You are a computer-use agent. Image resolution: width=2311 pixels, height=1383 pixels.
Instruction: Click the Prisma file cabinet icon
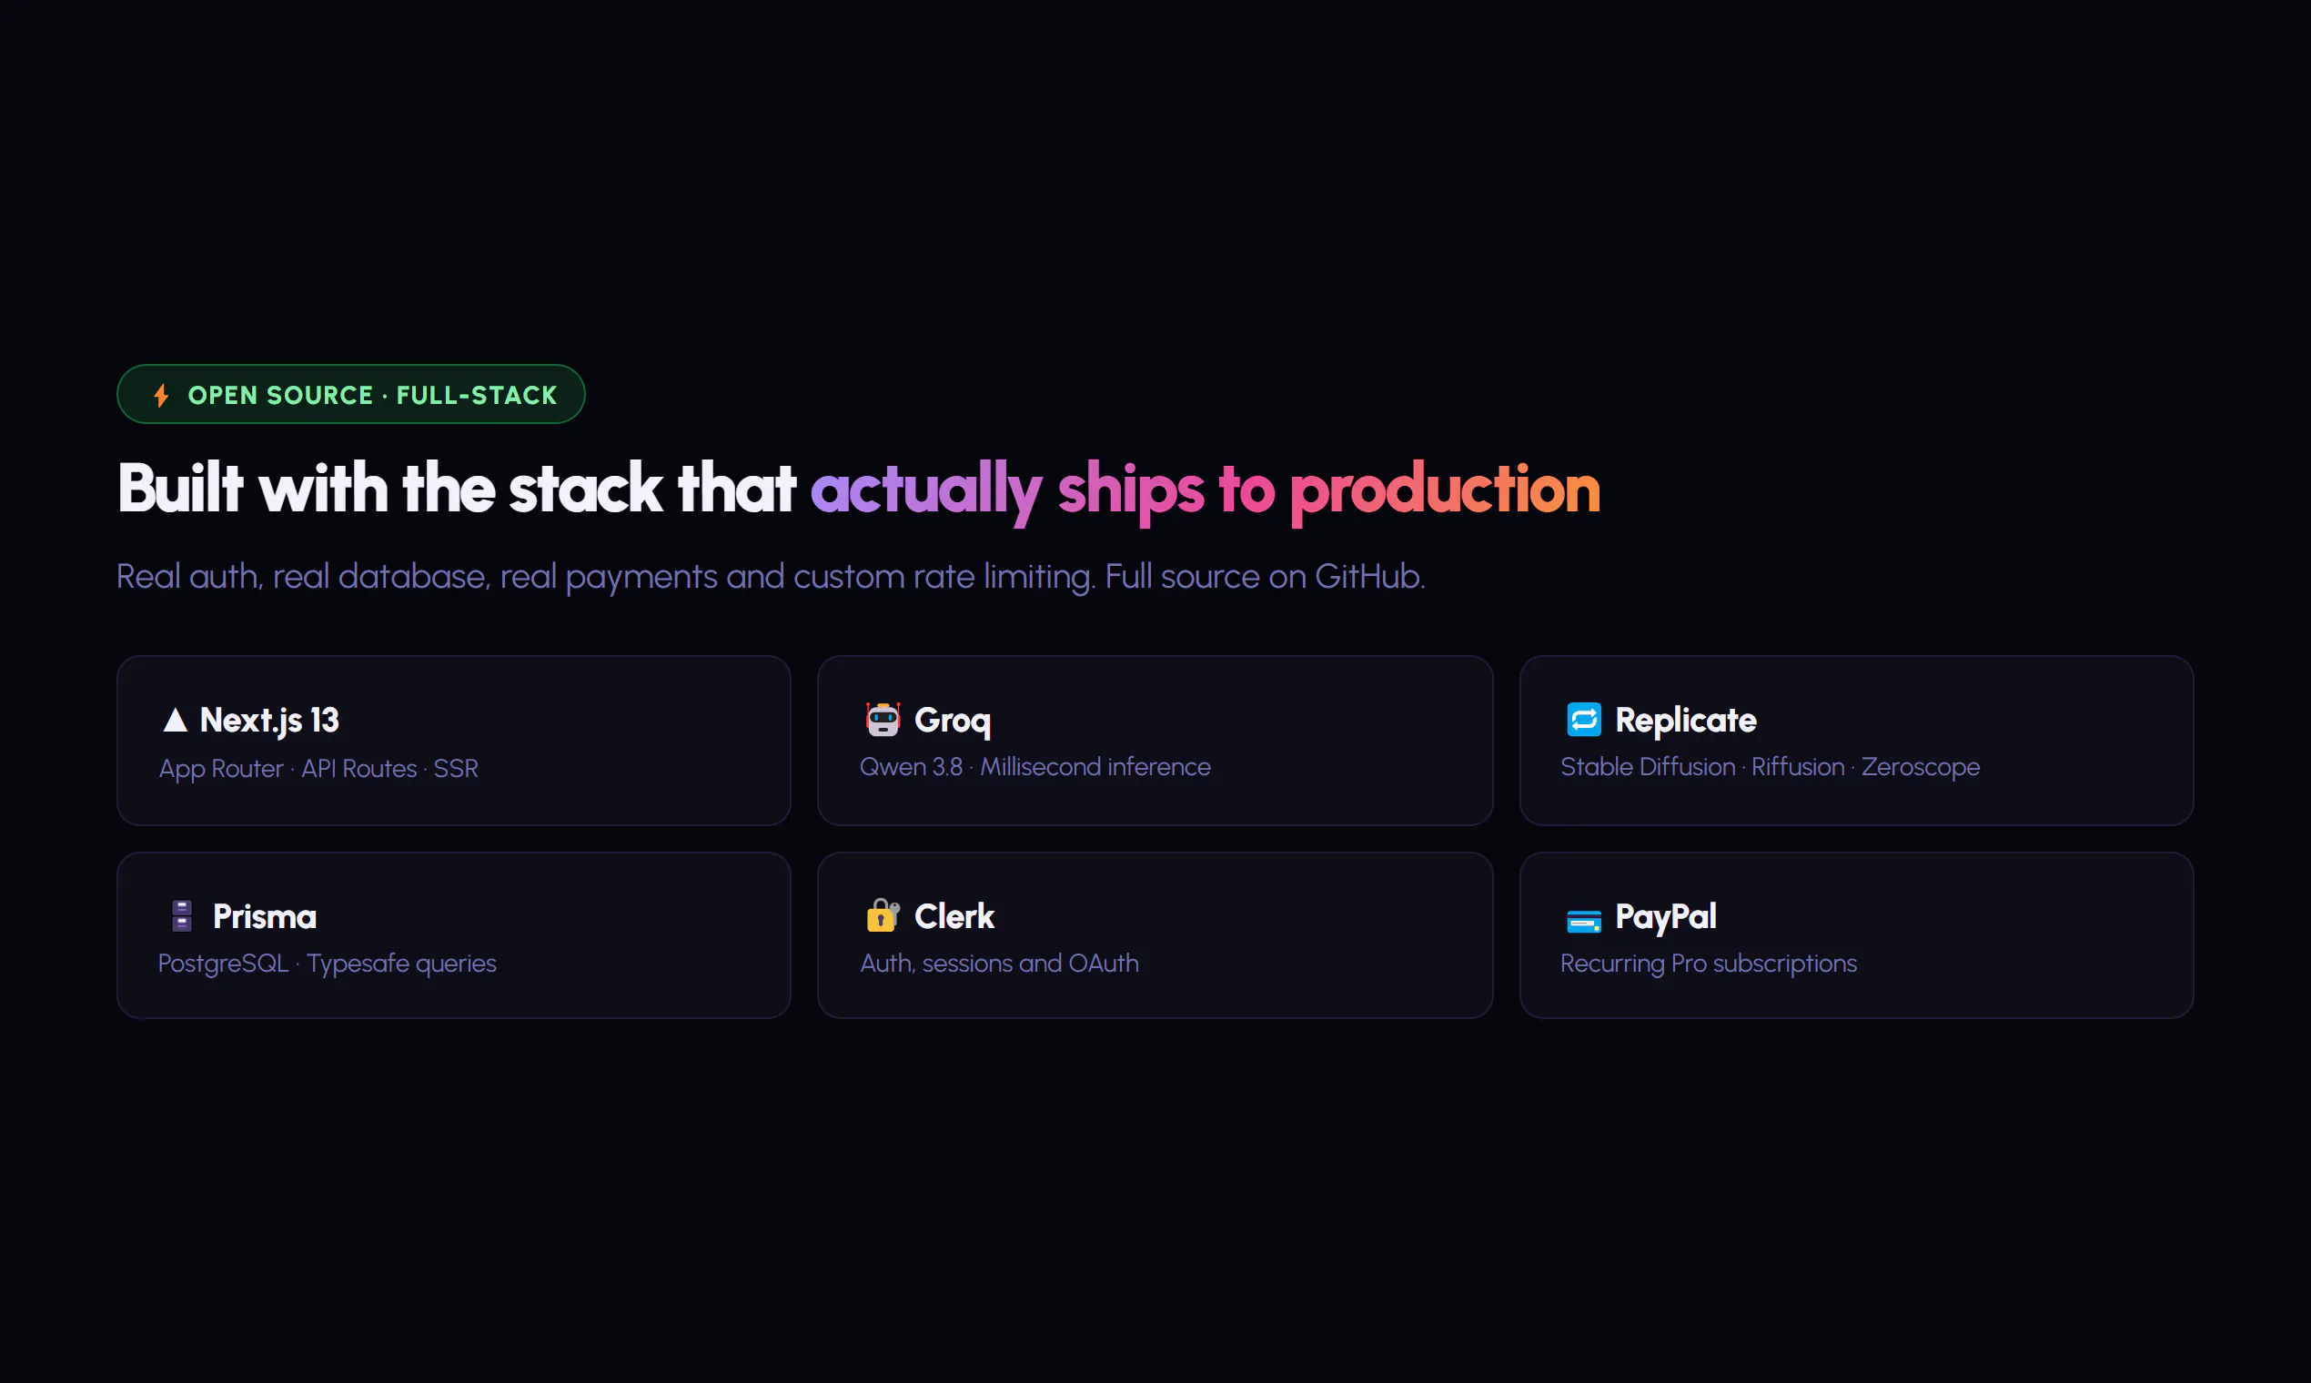tap(182, 915)
